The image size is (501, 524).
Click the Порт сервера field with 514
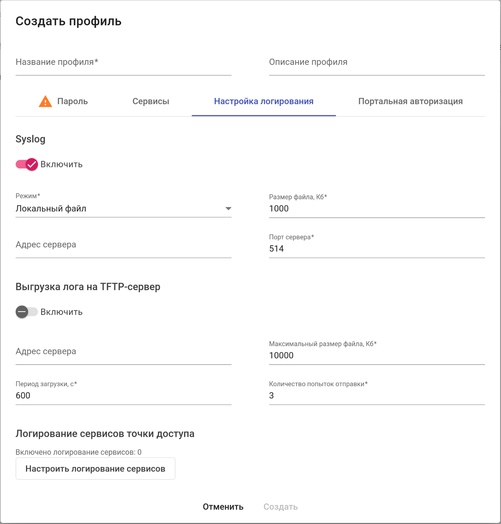pos(376,249)
